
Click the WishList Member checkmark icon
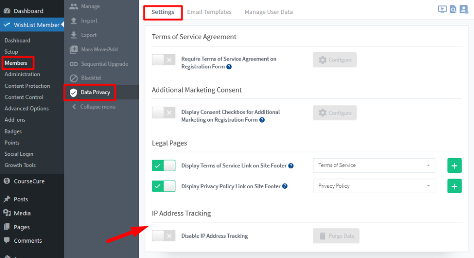pyautogui.click(x=6, y=25)
